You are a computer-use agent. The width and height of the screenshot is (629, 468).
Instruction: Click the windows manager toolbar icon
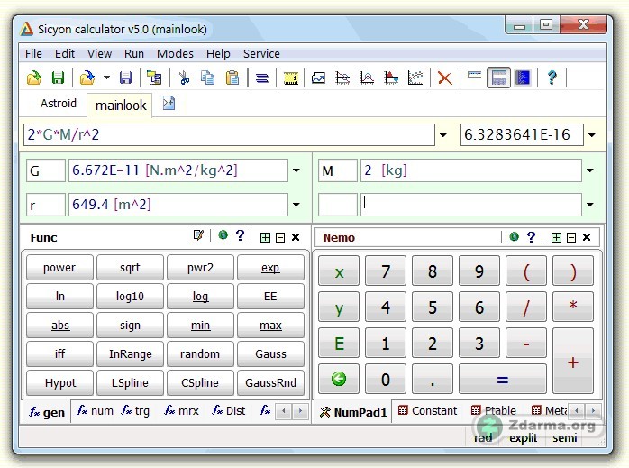[x=154, y=78]
